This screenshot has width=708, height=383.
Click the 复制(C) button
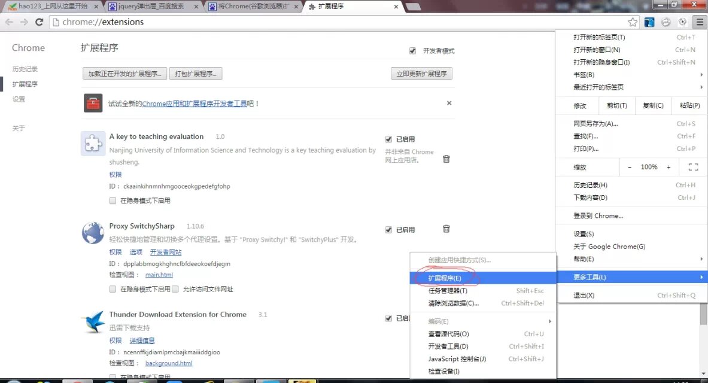click(653, 105)
